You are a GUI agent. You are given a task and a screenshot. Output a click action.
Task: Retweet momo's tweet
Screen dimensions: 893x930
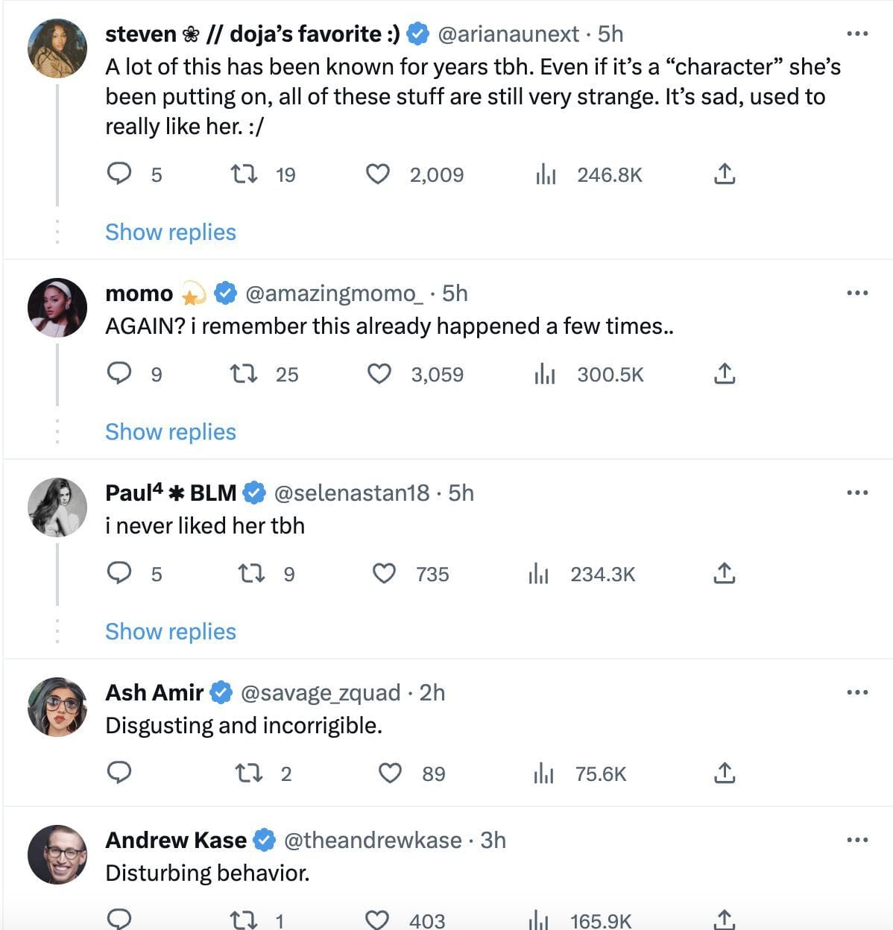pos(244,375)
